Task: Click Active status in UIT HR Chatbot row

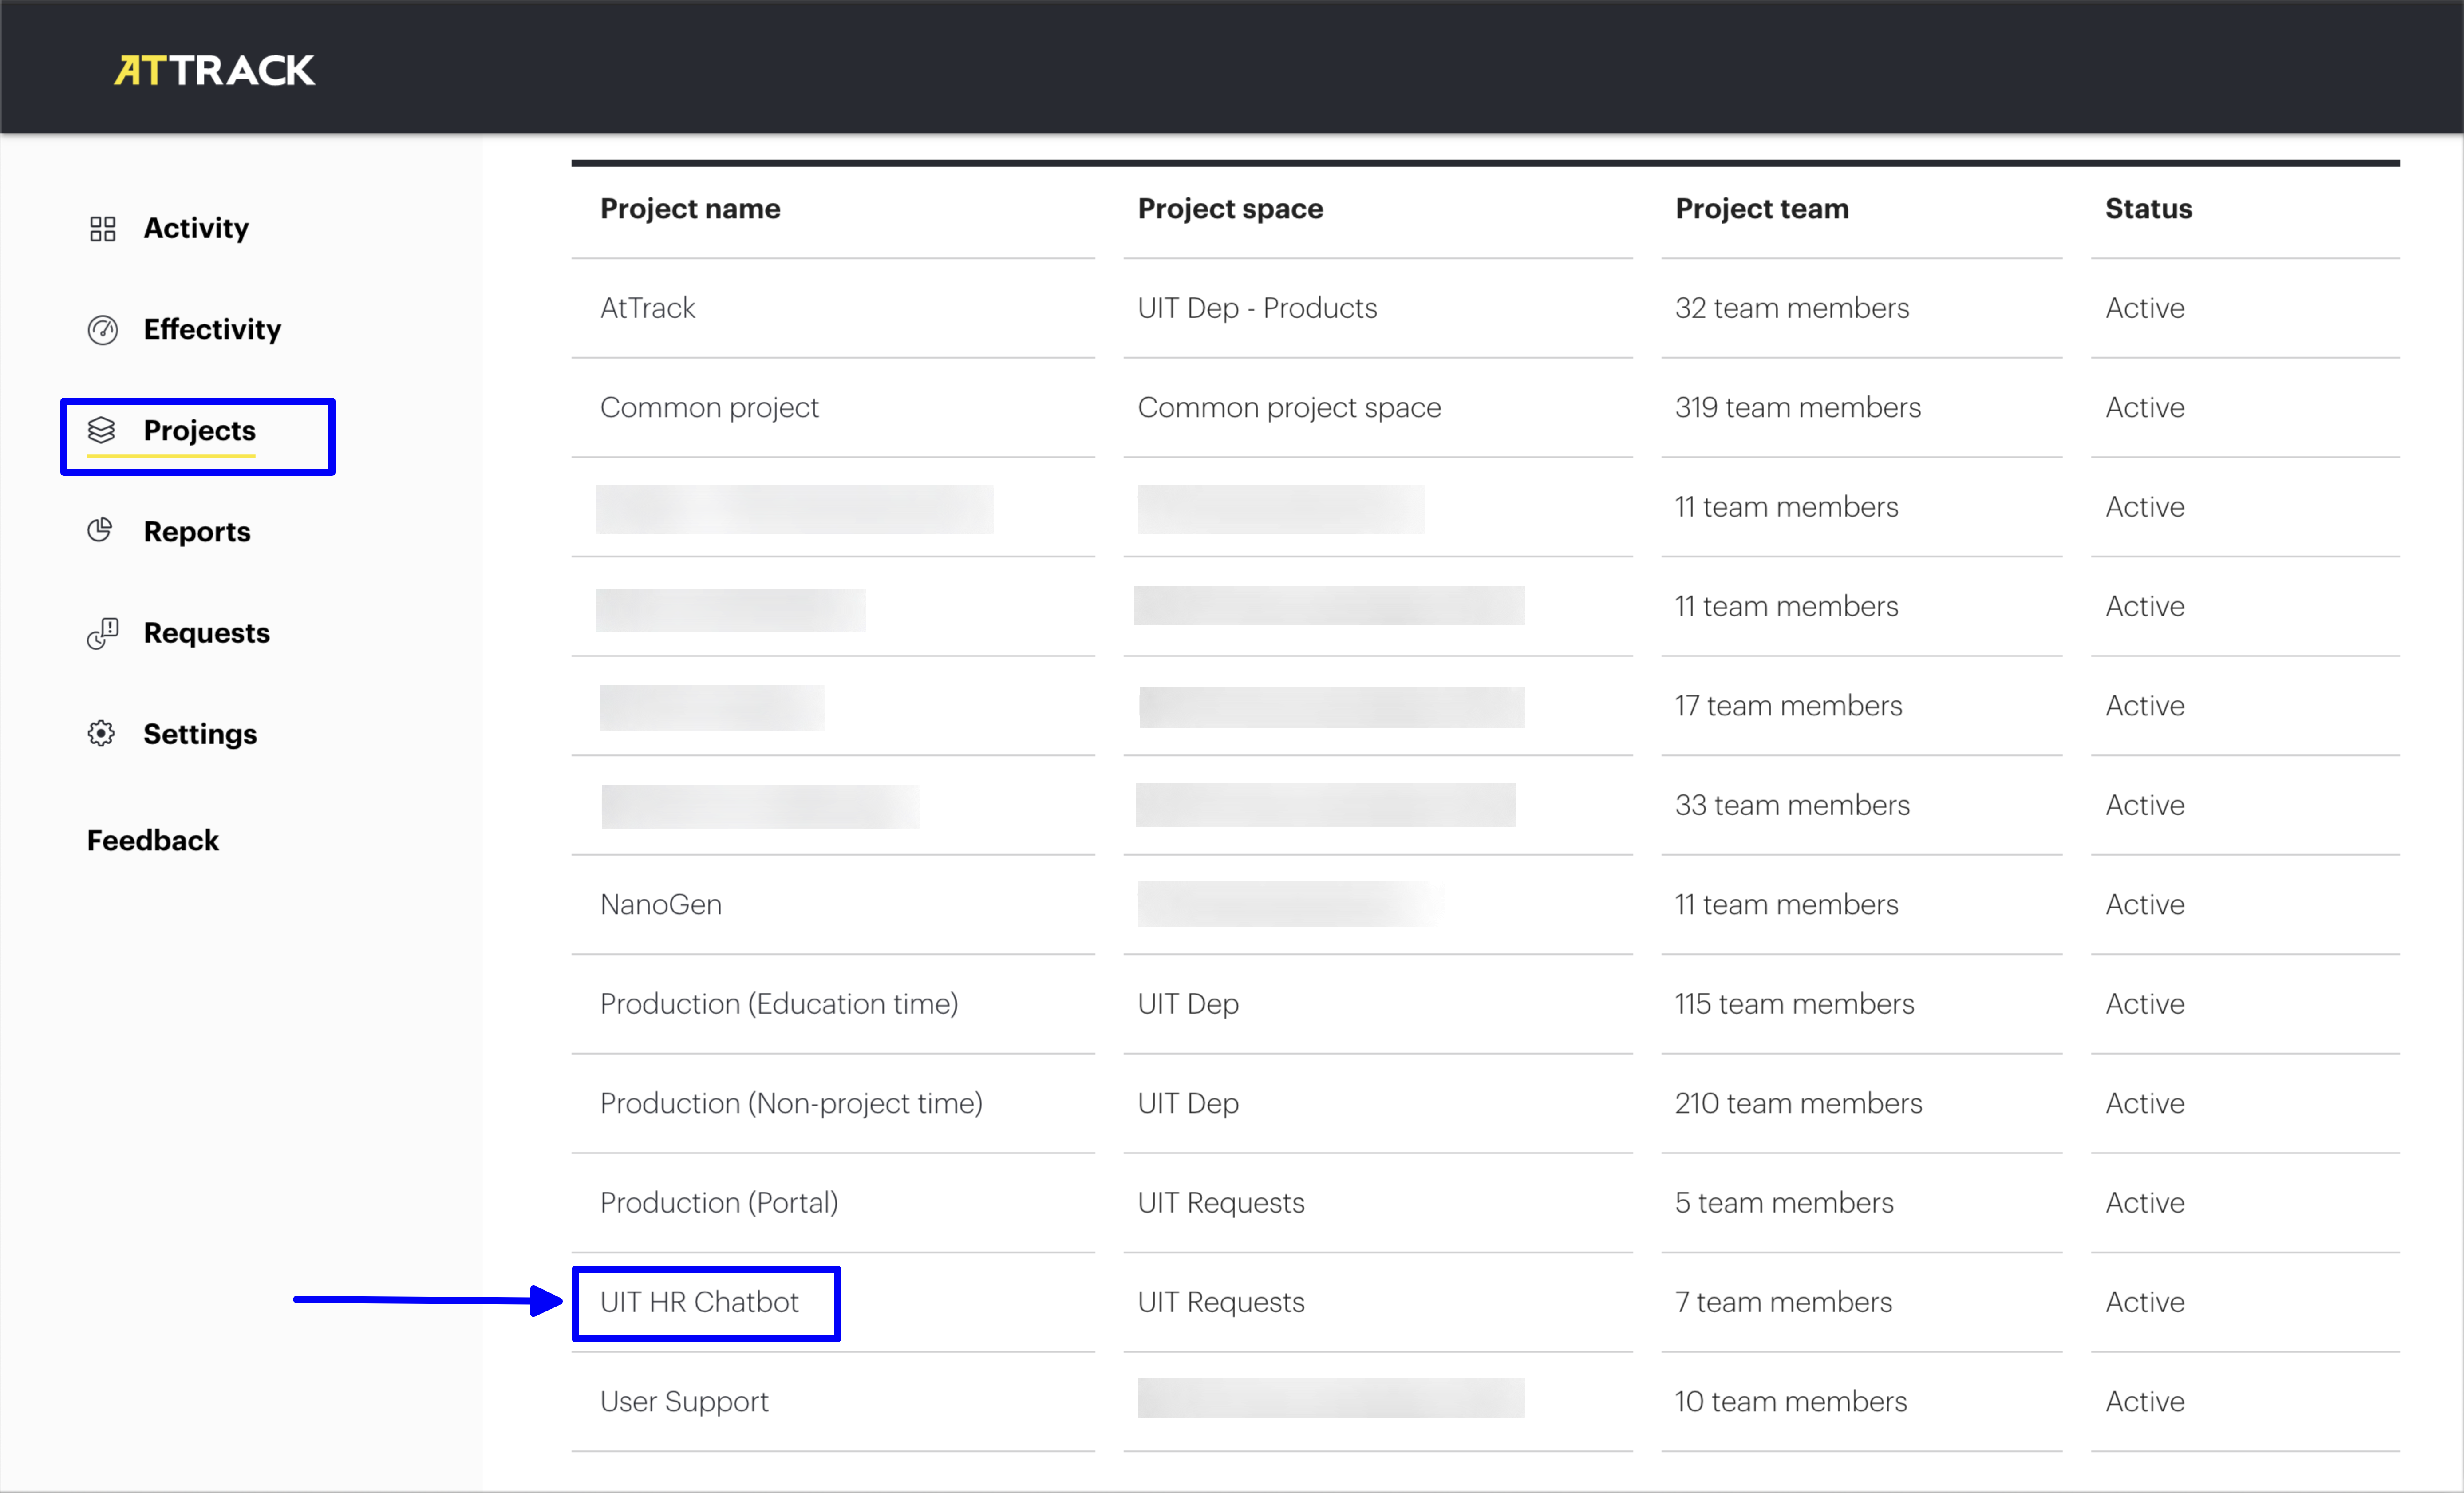Action: (x=2145, y=1302)
